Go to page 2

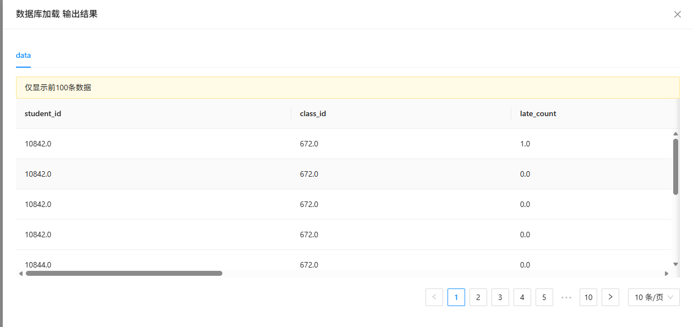[478, 297]
